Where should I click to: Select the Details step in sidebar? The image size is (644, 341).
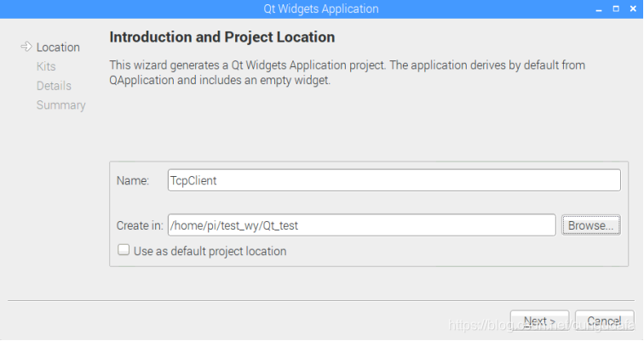coord(54,86)
